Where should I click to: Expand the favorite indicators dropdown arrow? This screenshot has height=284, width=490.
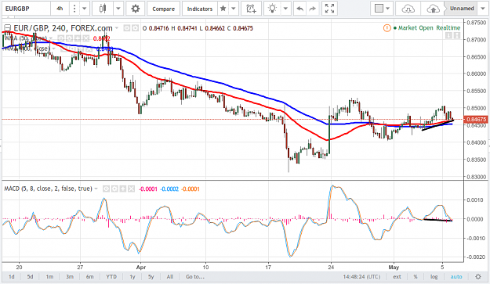pos(233,9)
